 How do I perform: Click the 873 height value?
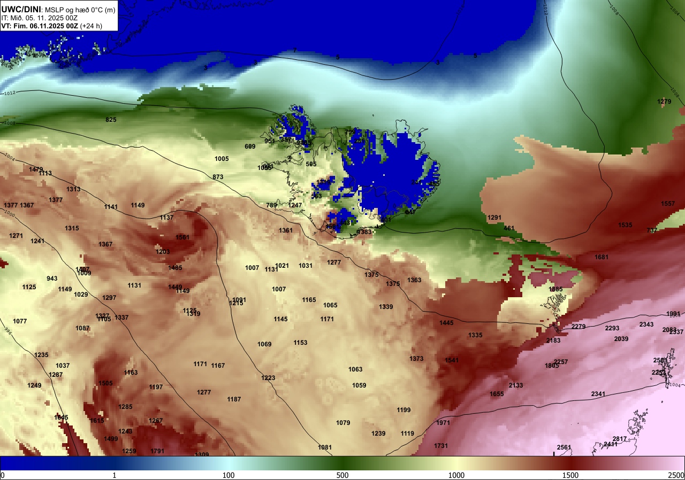tap(218, 177)
